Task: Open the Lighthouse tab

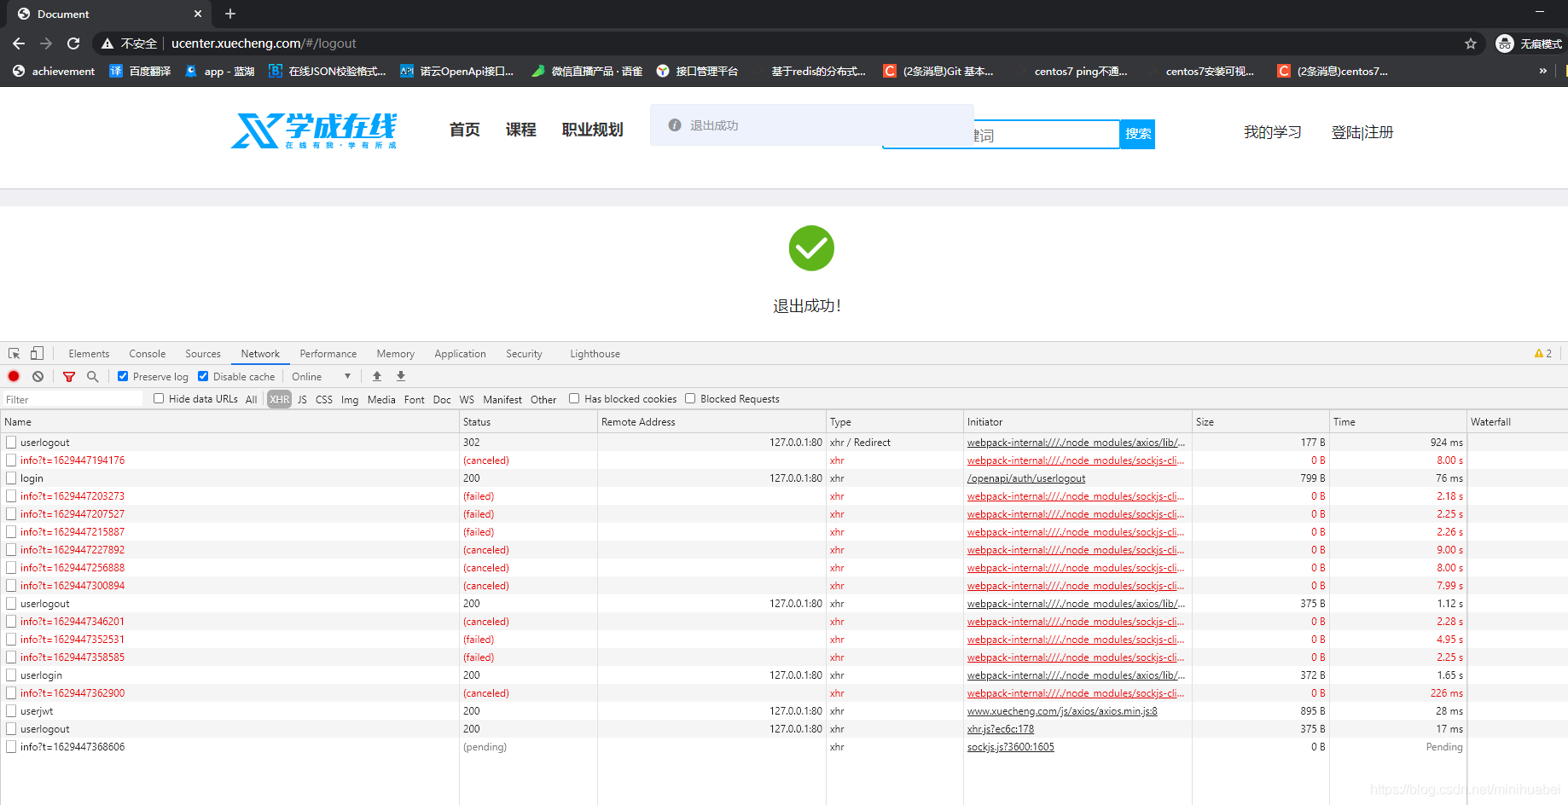Action: 595,354
